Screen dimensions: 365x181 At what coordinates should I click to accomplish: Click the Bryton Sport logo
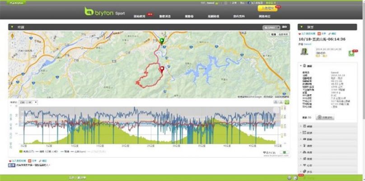click(104, 12)
